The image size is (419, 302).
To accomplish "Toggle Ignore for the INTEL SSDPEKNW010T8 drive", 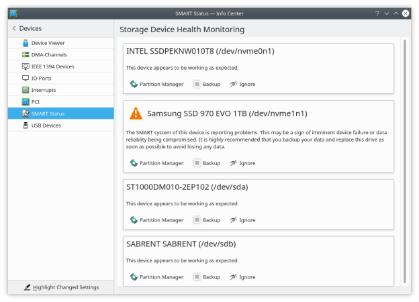I will tap(242, 84).
